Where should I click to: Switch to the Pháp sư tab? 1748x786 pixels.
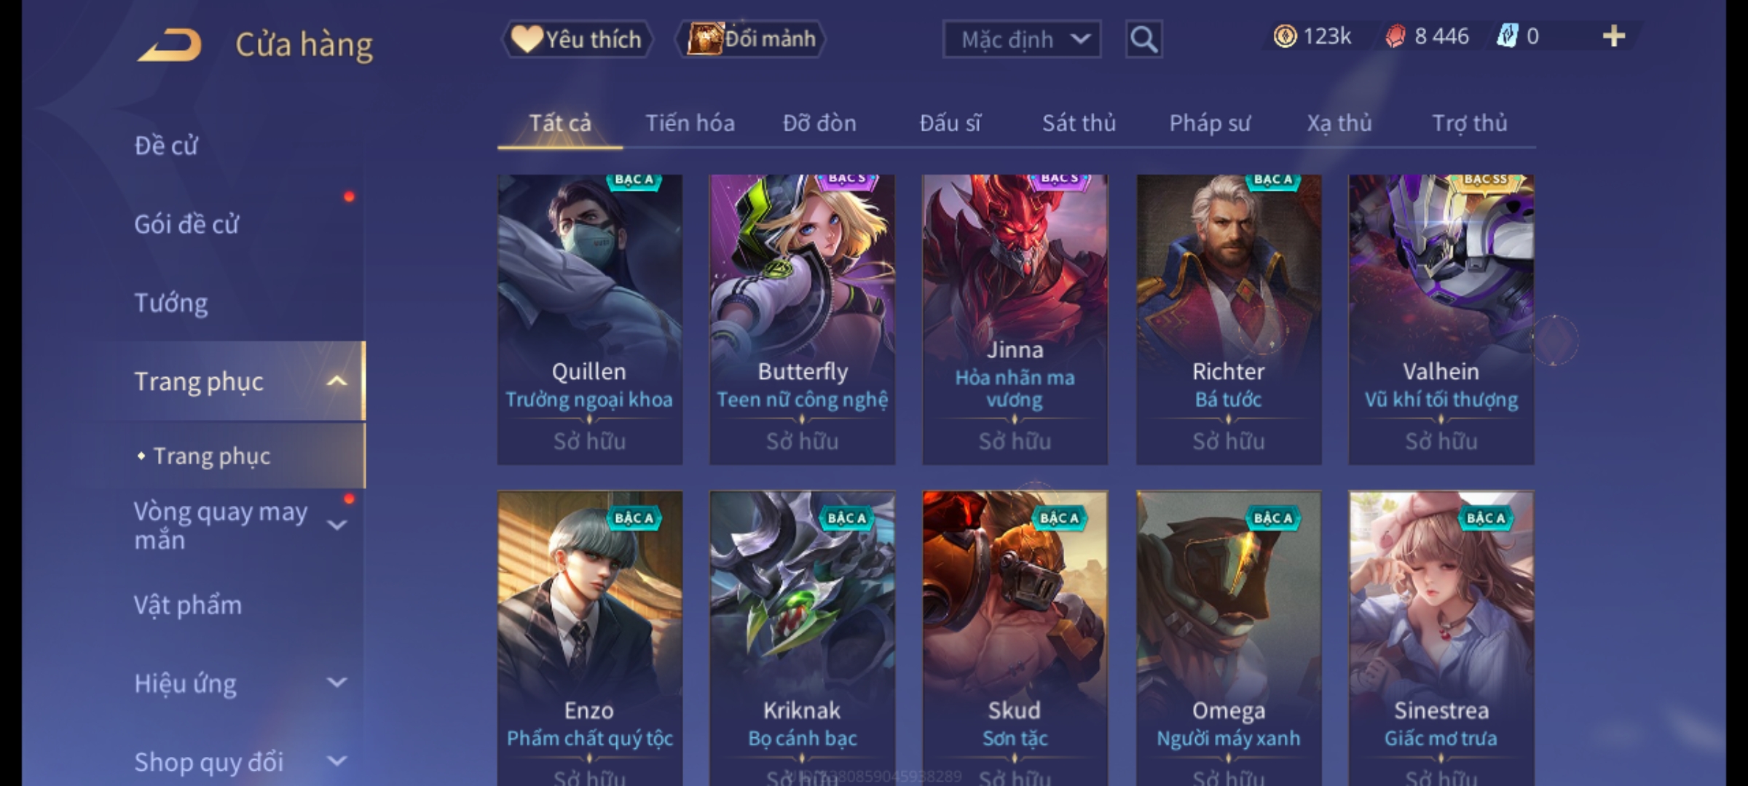click(x=1210, y=123)
